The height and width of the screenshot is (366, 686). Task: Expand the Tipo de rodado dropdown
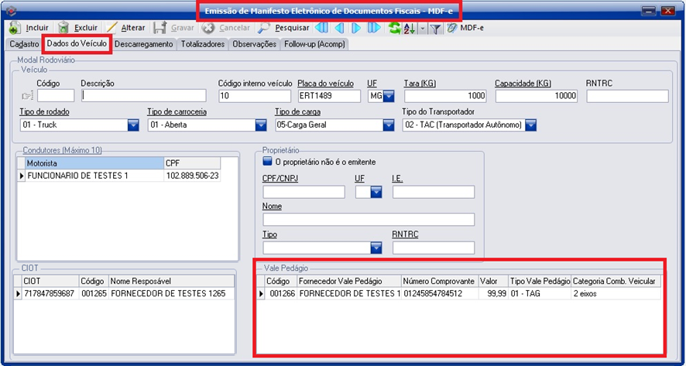point(132,125)
